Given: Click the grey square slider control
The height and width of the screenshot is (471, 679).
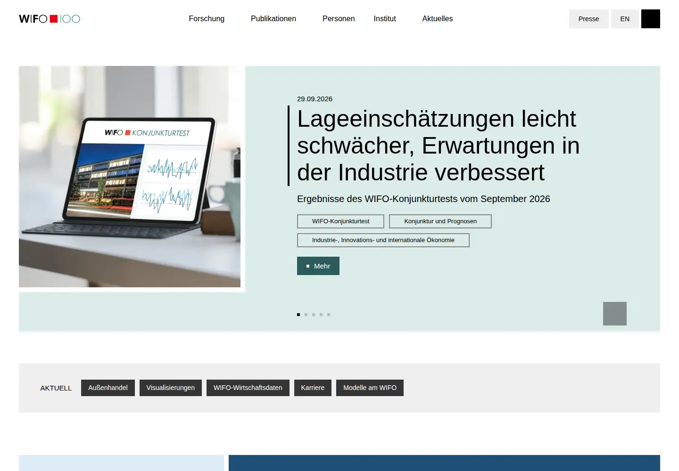Looking at the screenshot, I should coord(615,314).
